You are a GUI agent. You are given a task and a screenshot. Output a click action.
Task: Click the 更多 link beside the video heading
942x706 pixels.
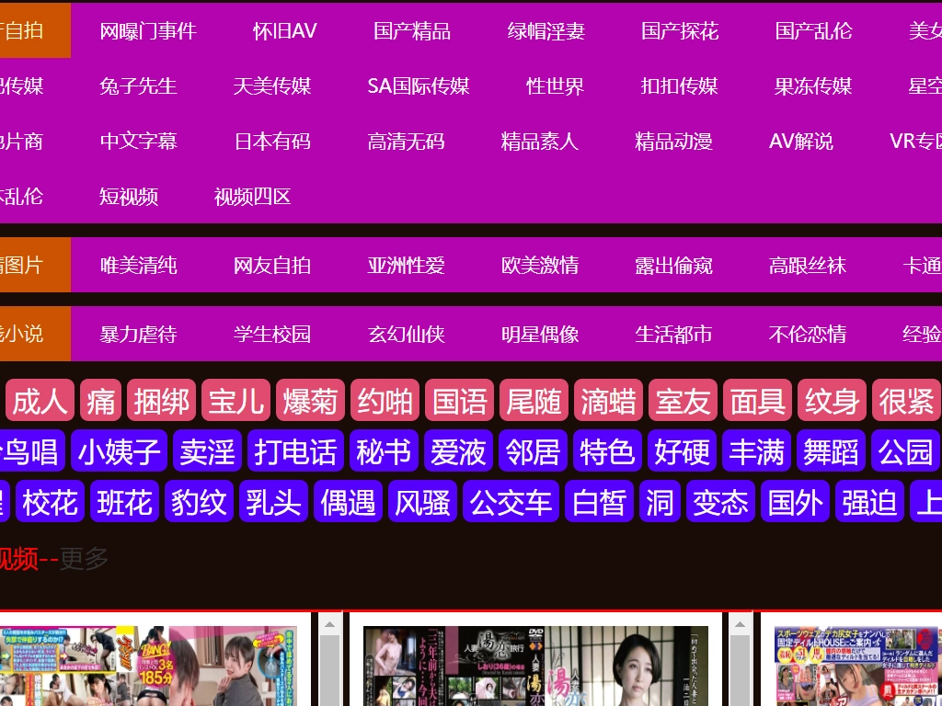(84, 558)
